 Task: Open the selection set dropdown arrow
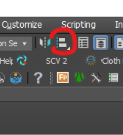[24, 44]
